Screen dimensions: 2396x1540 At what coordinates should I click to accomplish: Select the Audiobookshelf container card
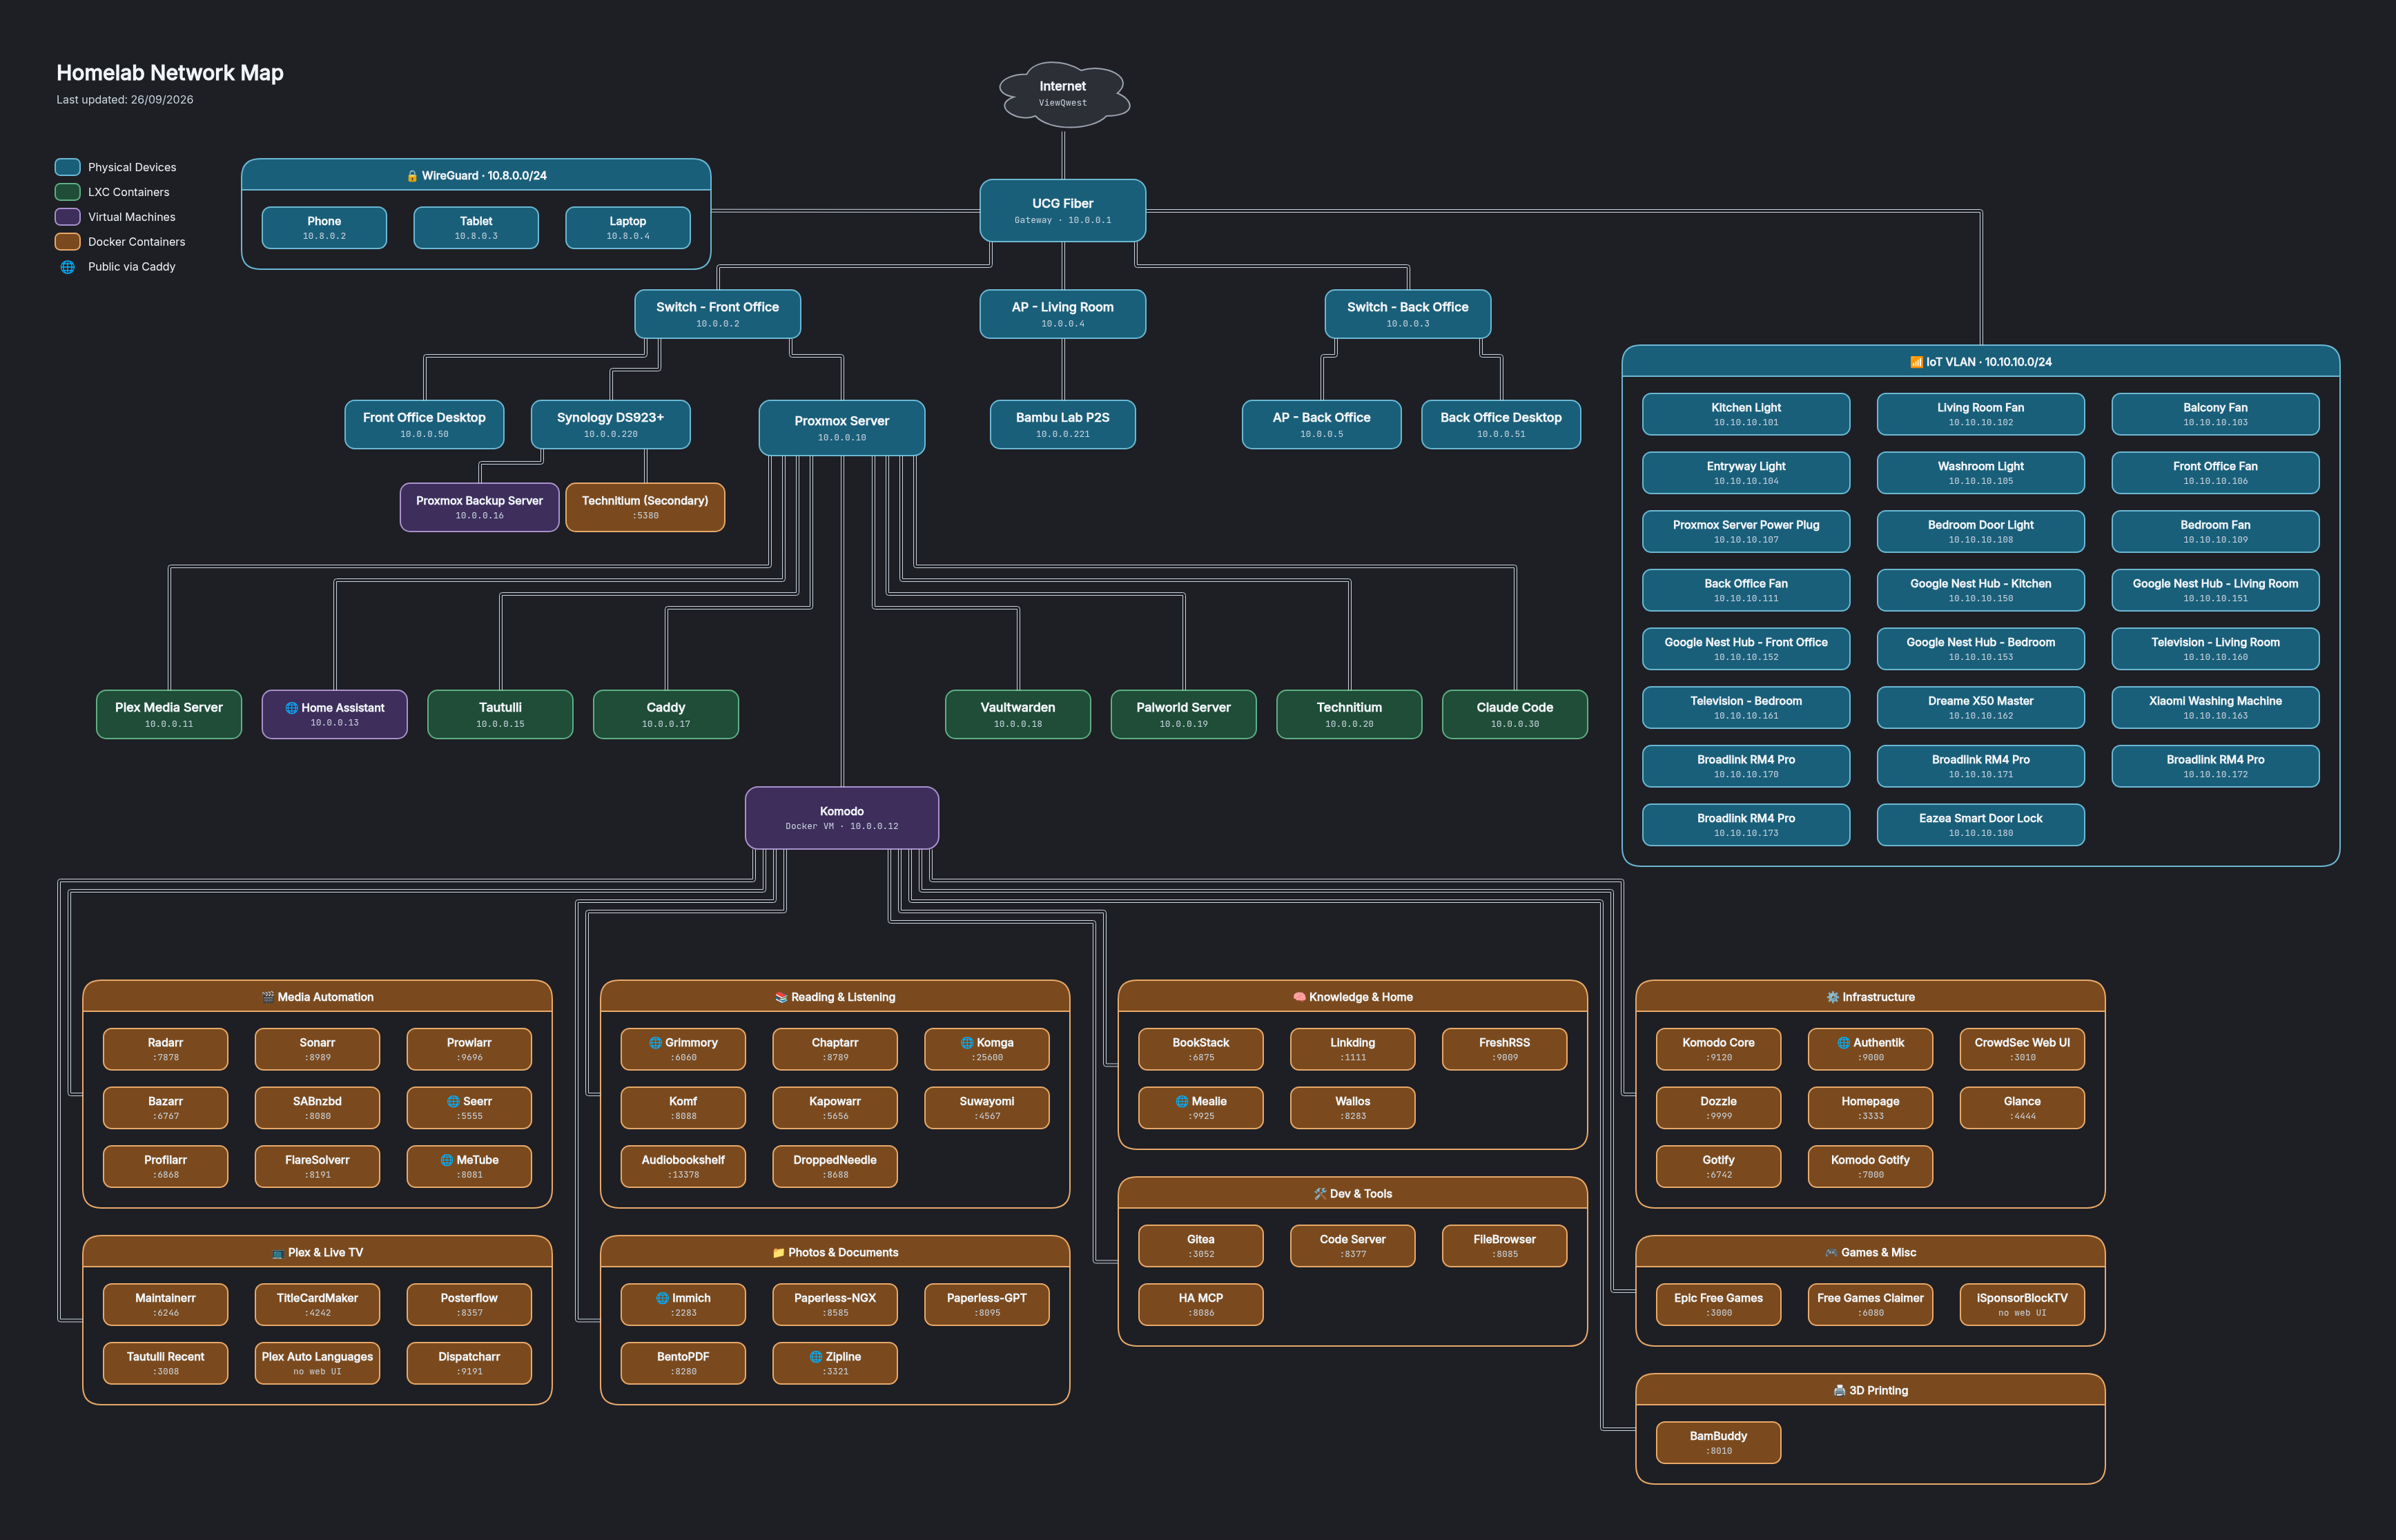pos(683,1167)
